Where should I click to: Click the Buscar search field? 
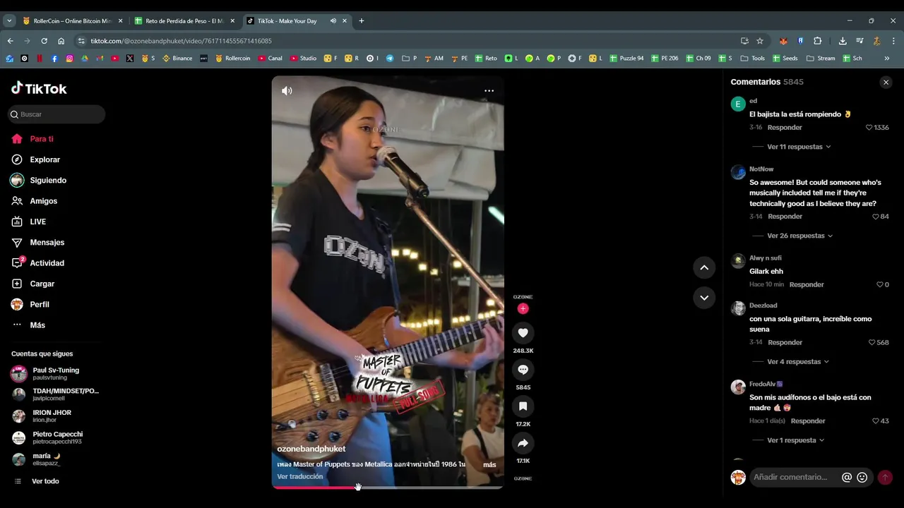tap(56, 114)
